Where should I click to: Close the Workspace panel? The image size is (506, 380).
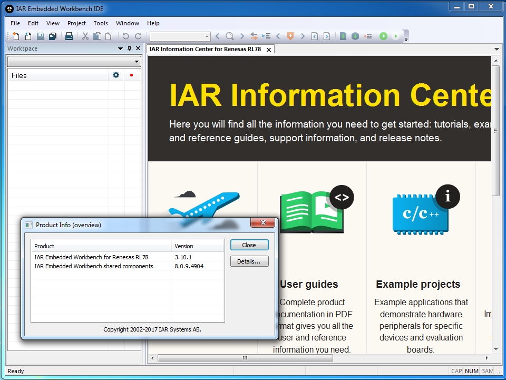point(138,48)
